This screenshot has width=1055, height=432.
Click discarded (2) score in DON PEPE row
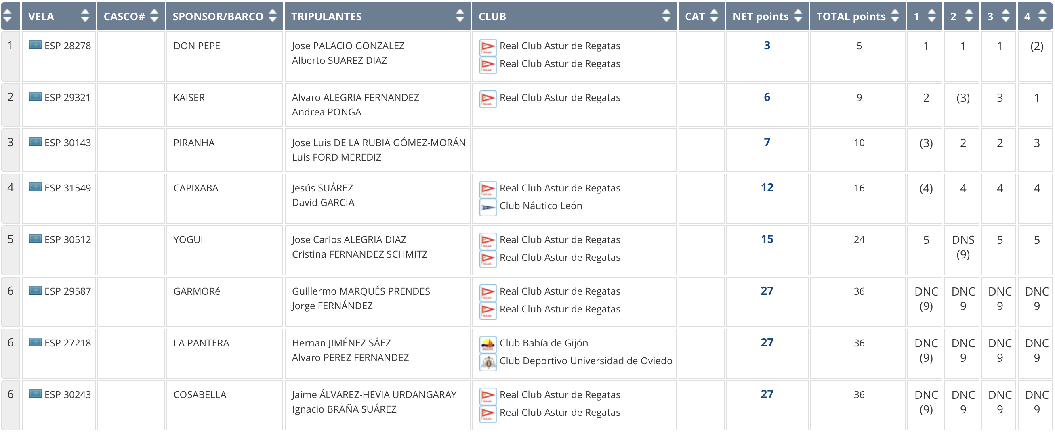[1036, 46]
